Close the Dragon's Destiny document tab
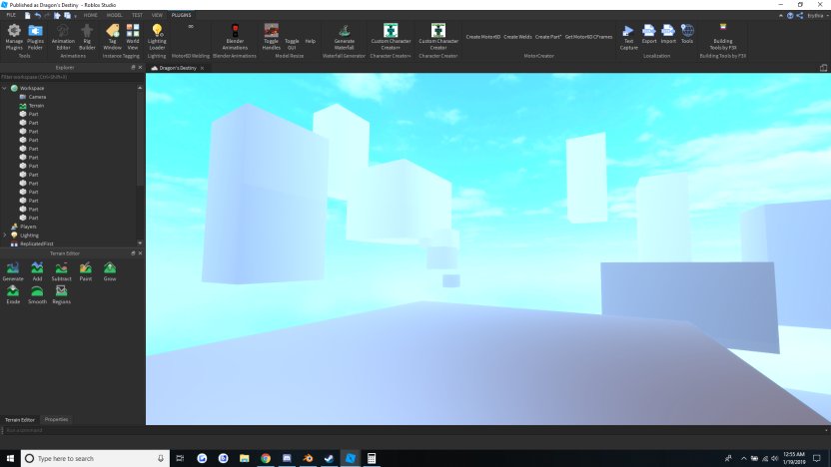This screenshot has height=467, width=831. point(202,68)
